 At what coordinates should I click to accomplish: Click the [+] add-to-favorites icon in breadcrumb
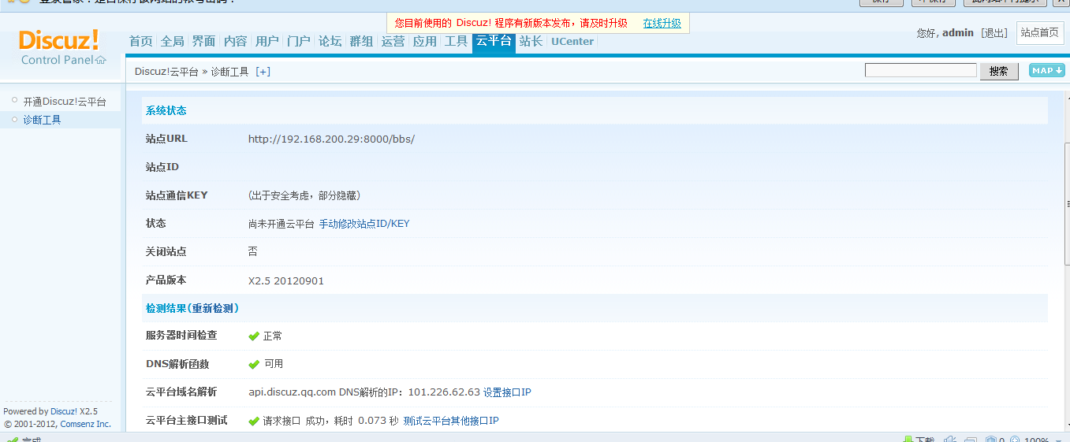[x=263, y=72]
